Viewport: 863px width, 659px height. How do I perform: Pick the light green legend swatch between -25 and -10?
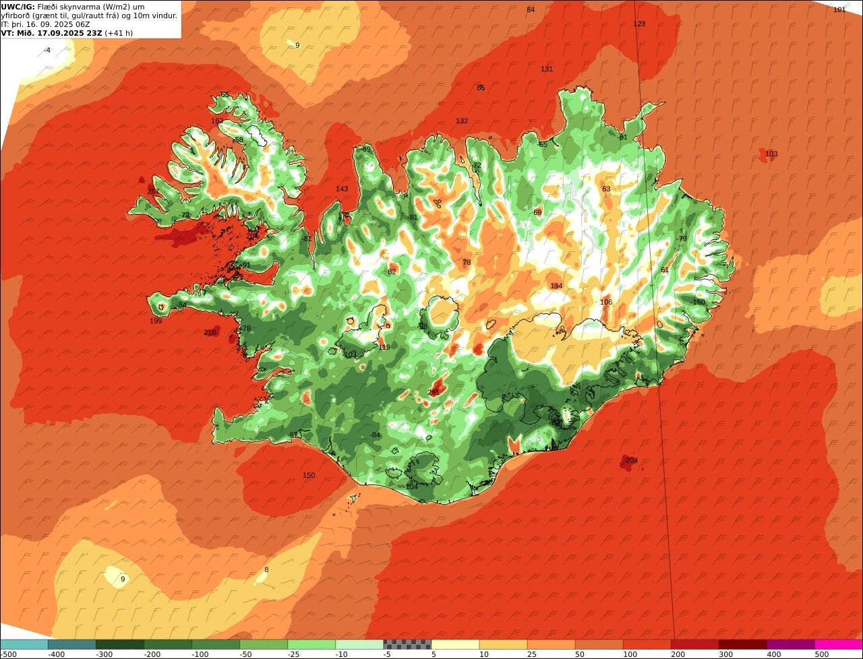point(311,644)
